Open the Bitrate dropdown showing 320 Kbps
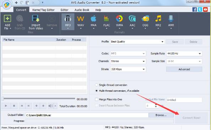211x130 pixels. pyautogui.click(x=128, y=69)
